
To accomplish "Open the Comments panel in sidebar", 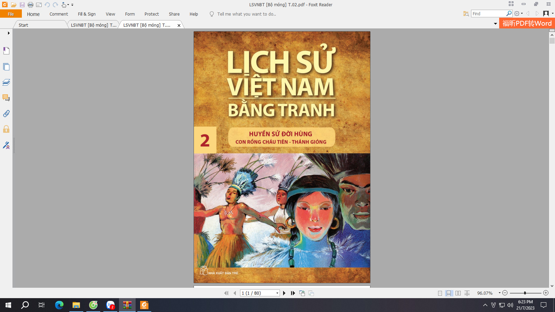I will (6, 98).
